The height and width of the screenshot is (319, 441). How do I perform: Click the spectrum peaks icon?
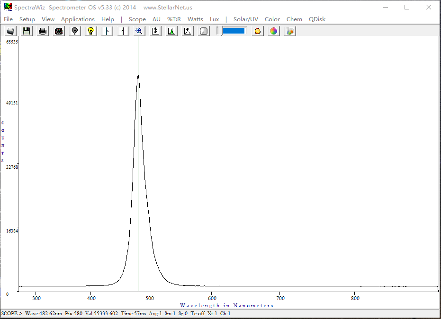[x=171, y=31]
